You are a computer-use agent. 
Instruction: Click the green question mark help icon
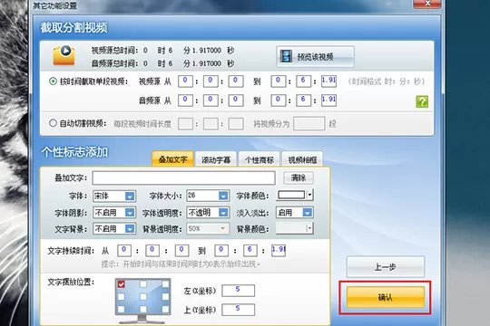point(422,101)
